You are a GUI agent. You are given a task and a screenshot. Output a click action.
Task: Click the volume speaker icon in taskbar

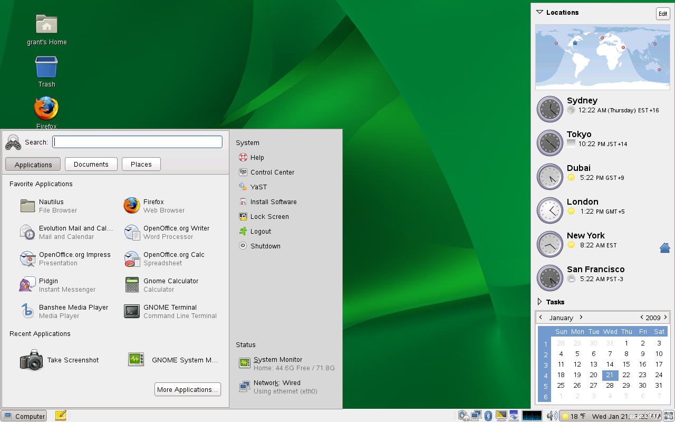tap(552, 416)
